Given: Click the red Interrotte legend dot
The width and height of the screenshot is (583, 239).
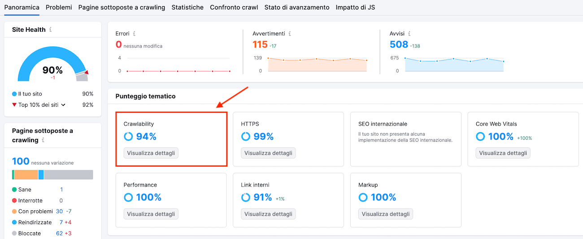Looking at the screenshot, I should (14, 200).
